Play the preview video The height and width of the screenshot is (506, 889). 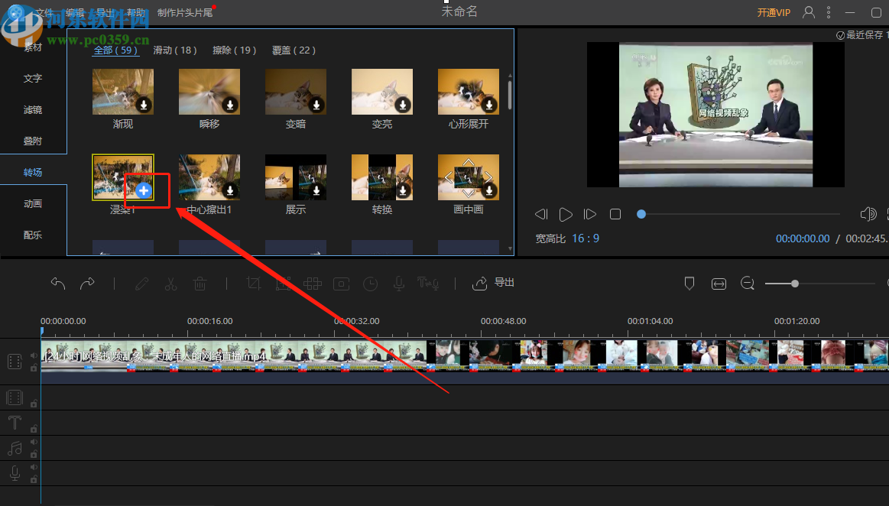tap(565, 214)
